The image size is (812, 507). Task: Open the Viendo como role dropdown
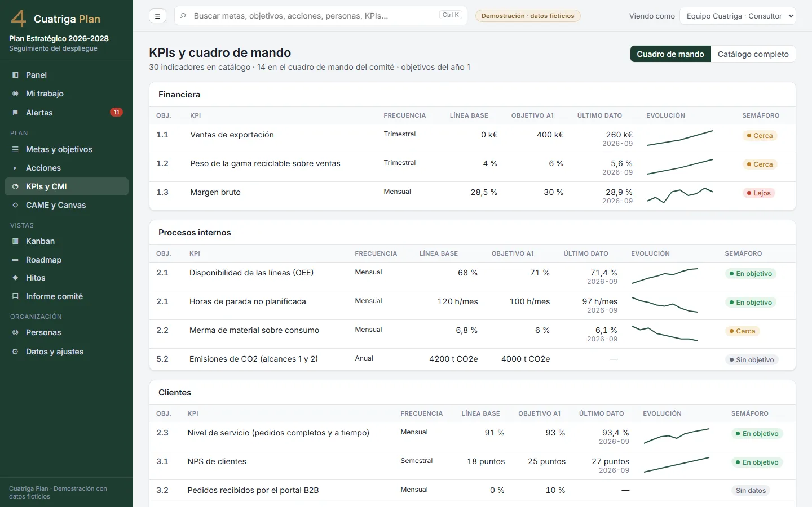point(738,16)
